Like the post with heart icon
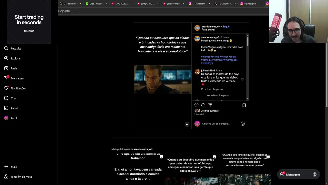Image resolution: width=328 pixels, height=185 pixels. click(196, 105)
